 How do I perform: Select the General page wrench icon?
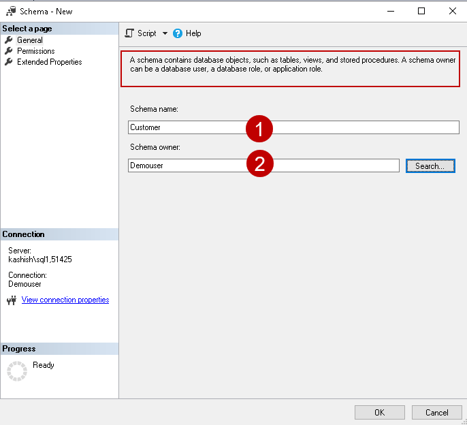tap(9, 40)
